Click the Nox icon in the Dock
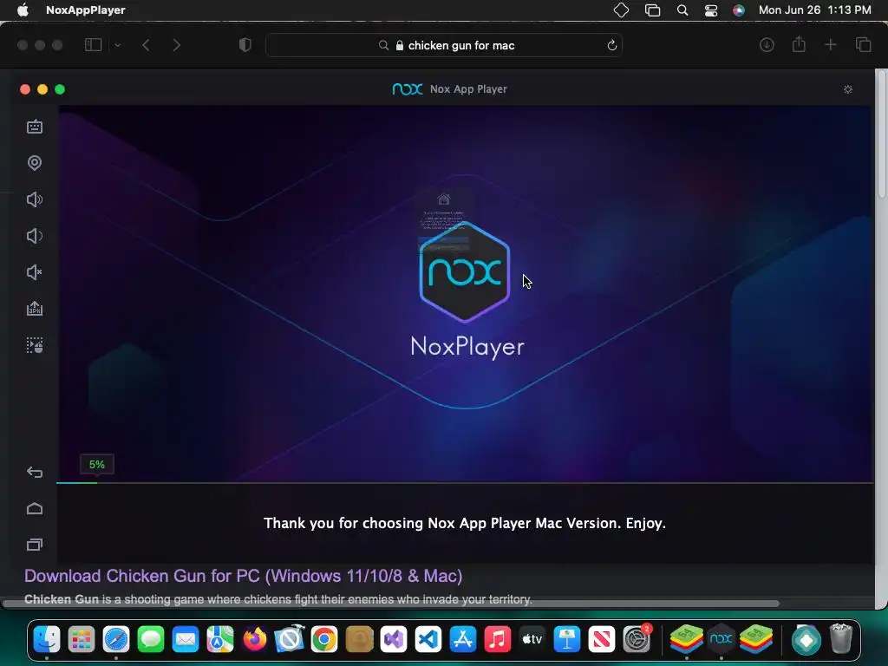Image resolution: width=888 pixels, height=666 pixels. 721,640
